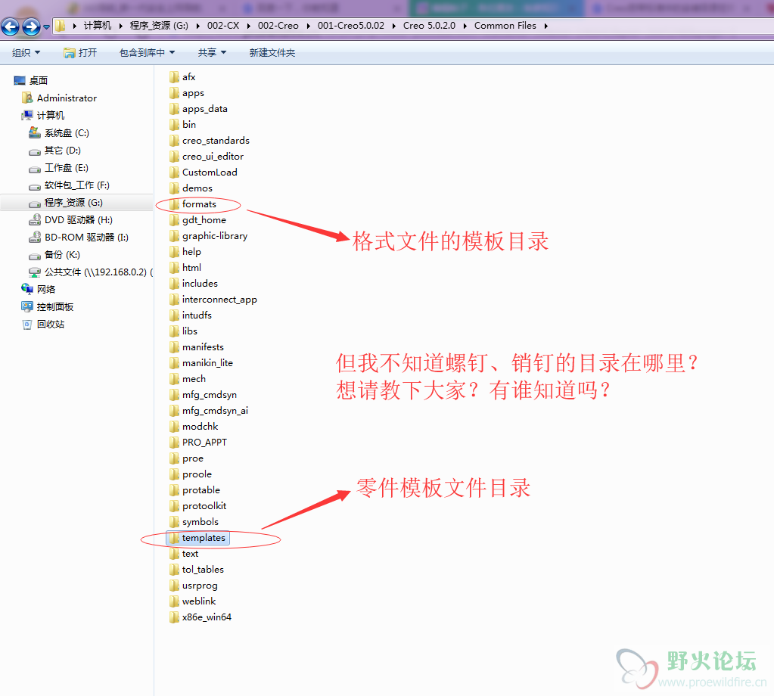Select the highlighted templates folder
The height and width of the screenshot is (696, 774).
coord(197,538)
